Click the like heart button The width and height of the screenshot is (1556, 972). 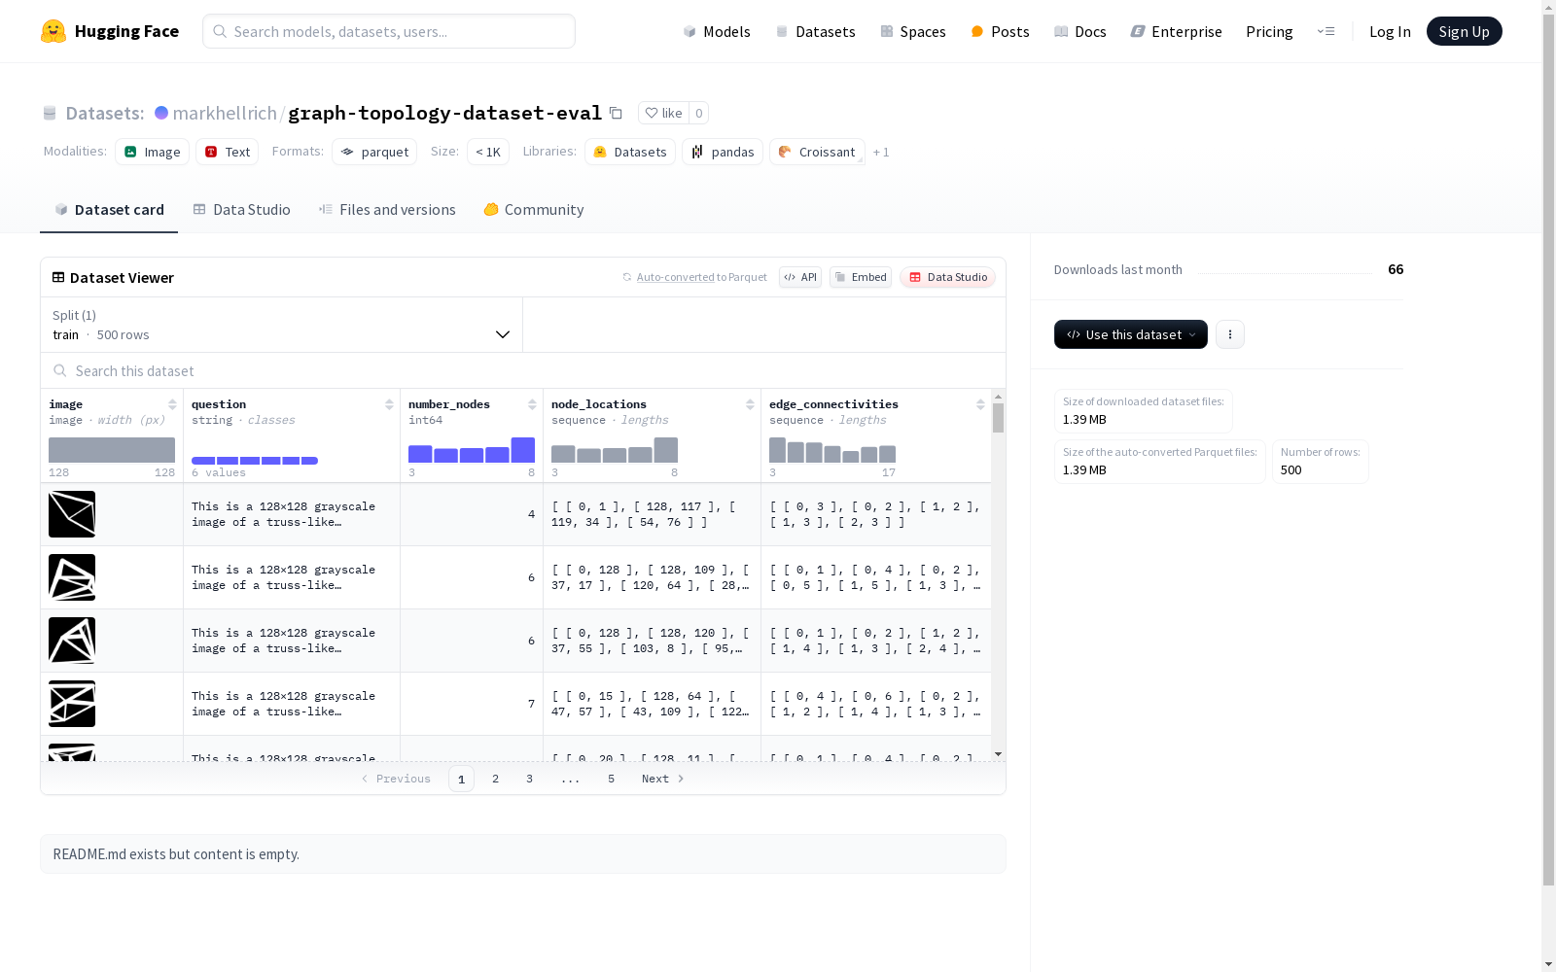tap(664, 113)
